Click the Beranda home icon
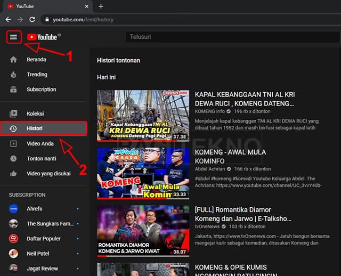341x276 pixels. coord(13,60)
